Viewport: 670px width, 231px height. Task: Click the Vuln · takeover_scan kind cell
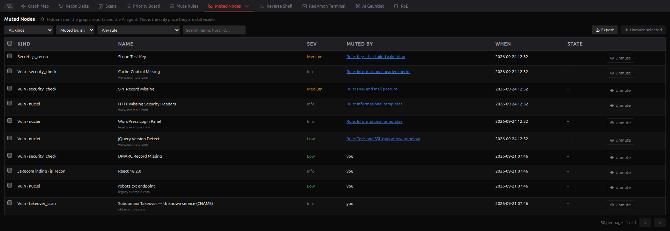pos(37,204)
